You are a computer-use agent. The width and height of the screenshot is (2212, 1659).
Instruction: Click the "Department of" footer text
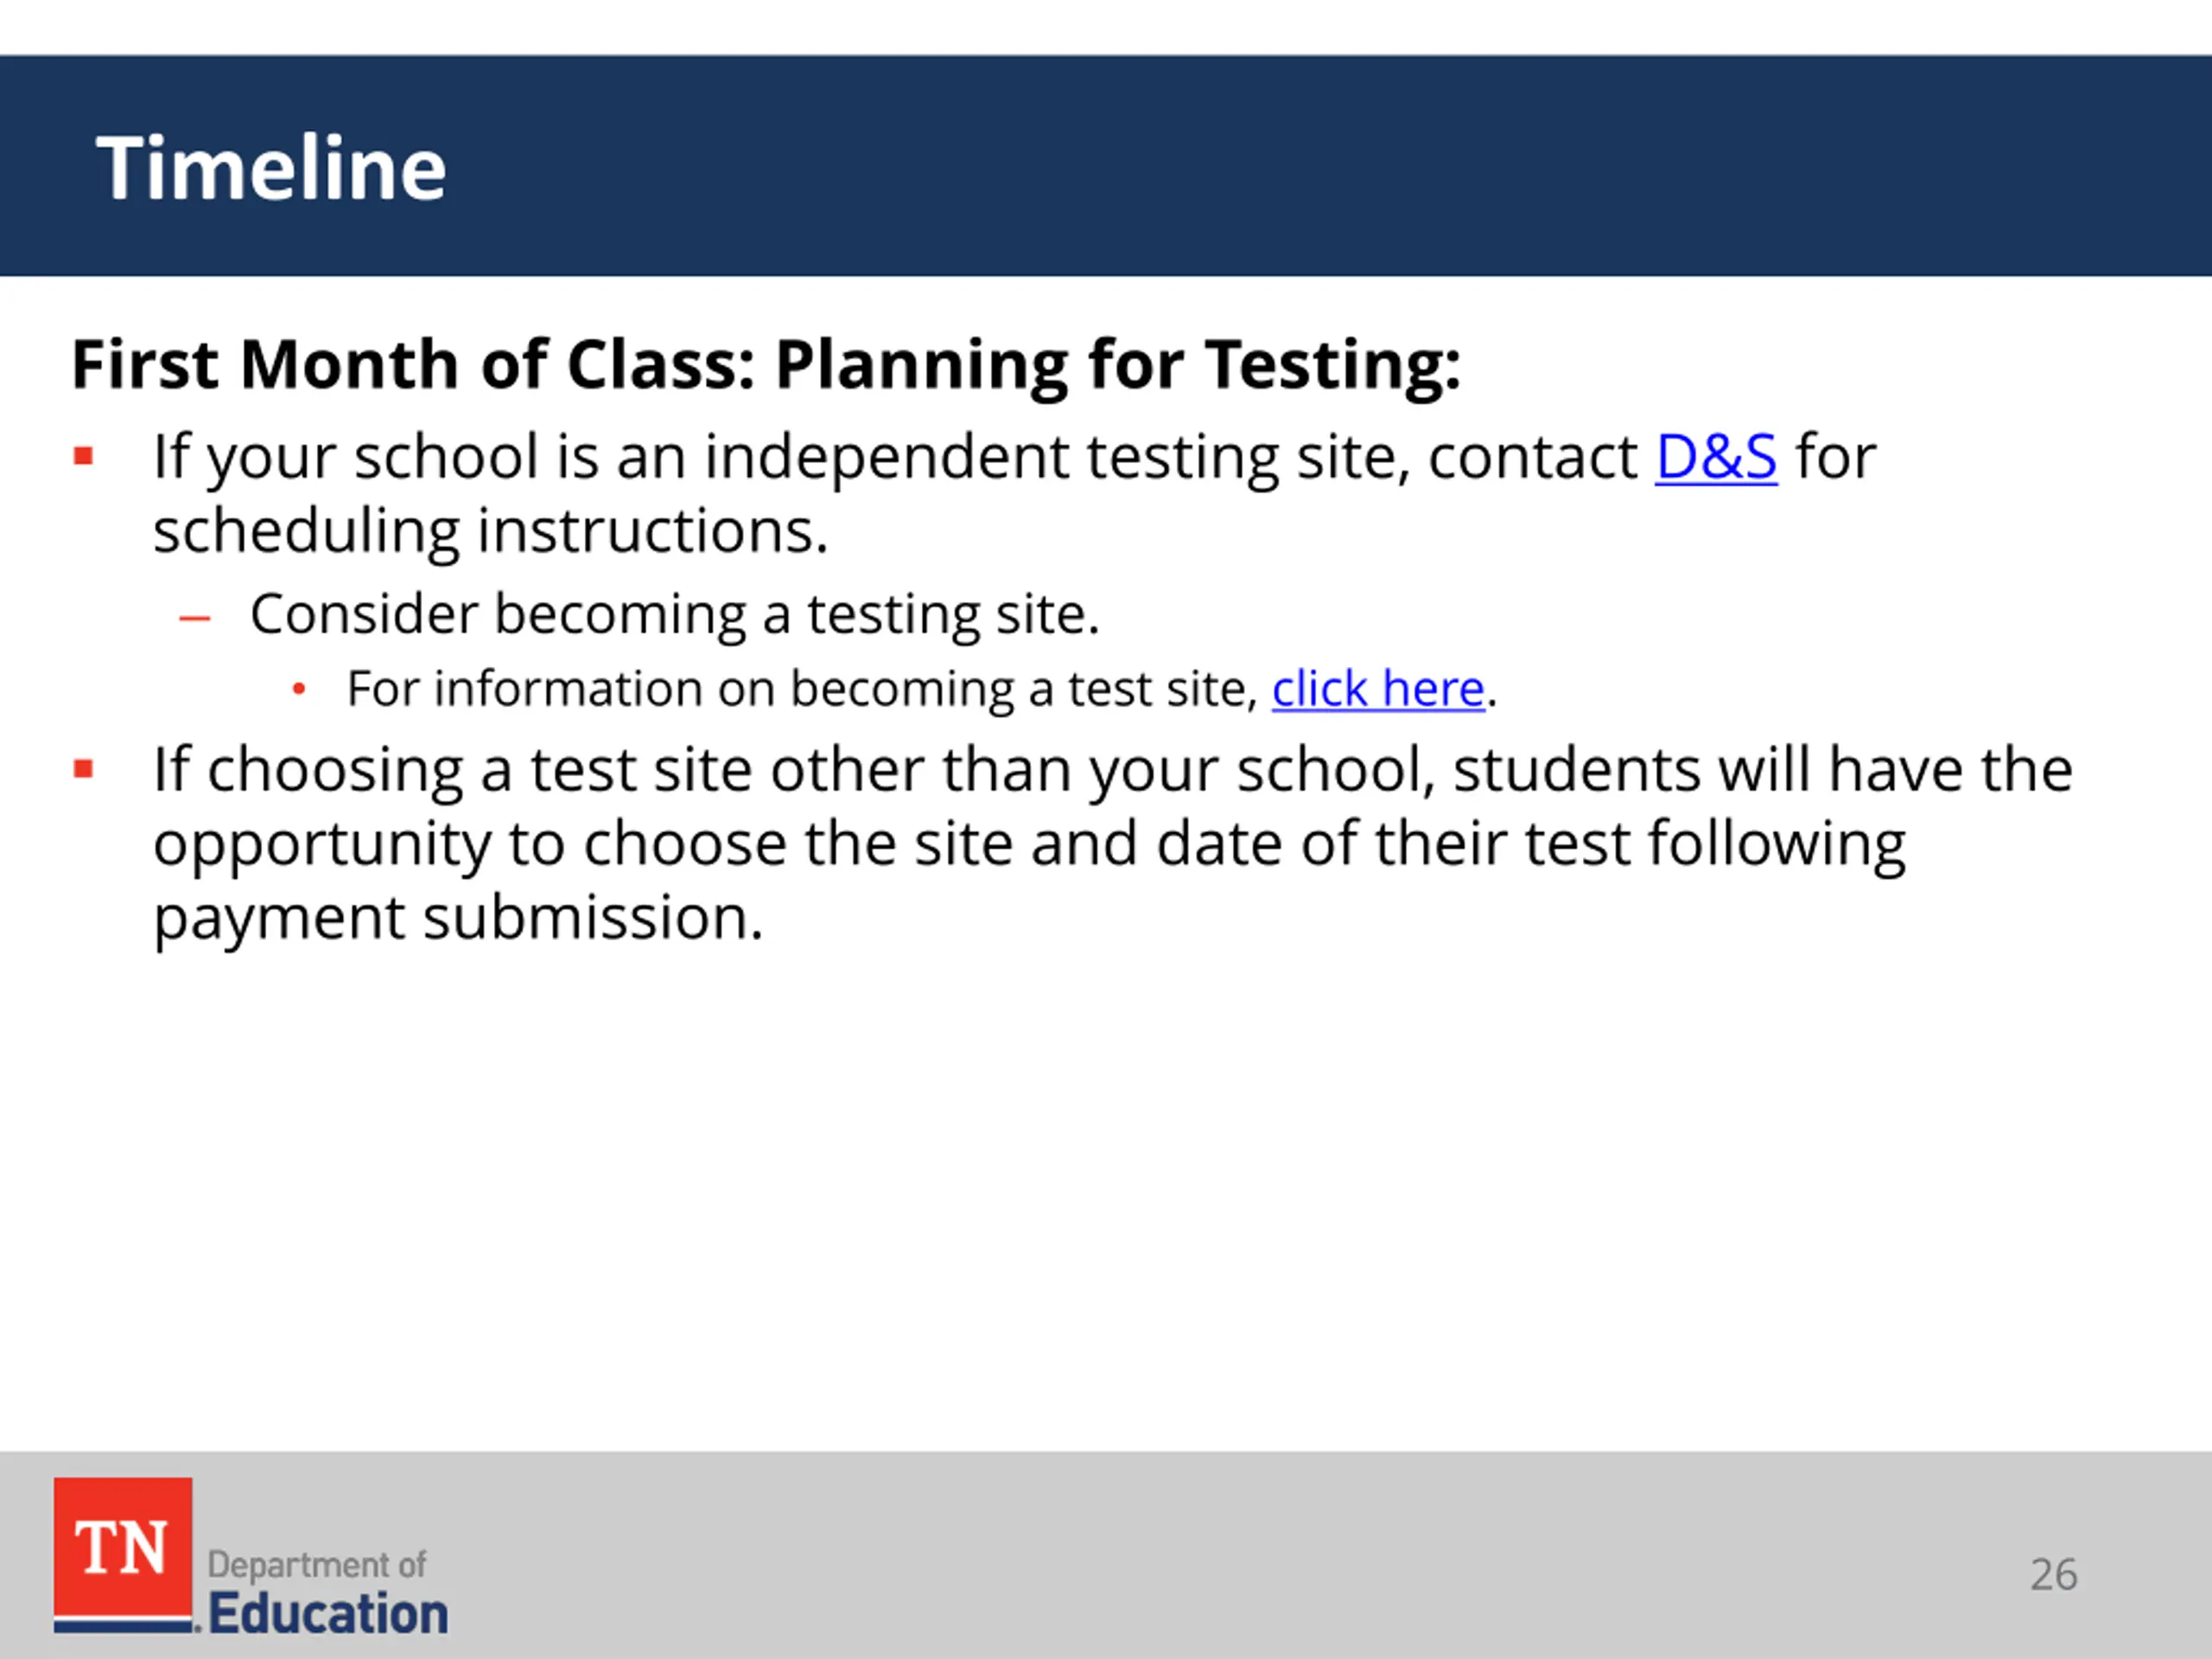[317, 1565]
